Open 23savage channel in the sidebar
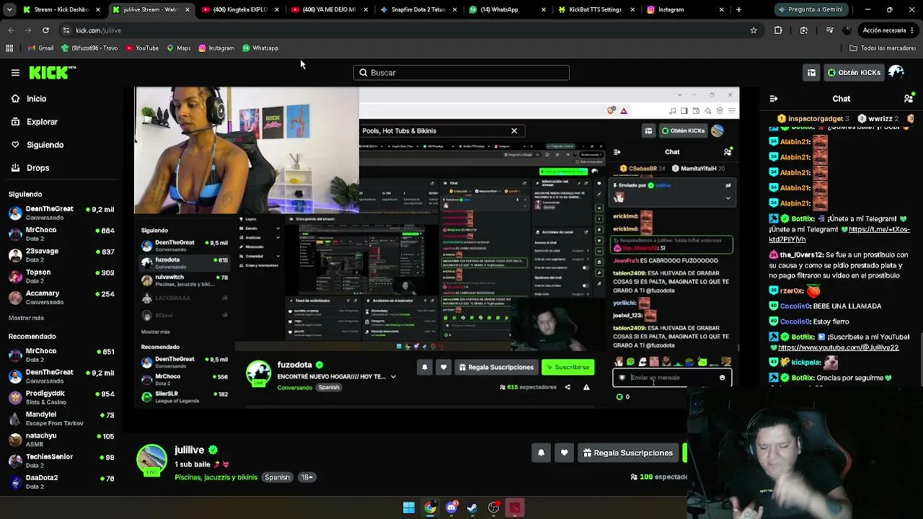 (62, 255)
